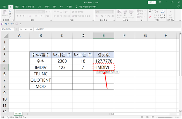Image resolution: width=182 pixels, height=119 pixels.
Task: Open the font size dropdown
Action: 43,12
